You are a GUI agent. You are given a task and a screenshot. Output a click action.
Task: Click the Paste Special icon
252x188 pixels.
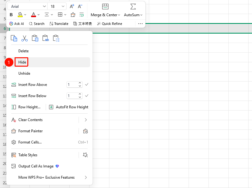[x=56, y=38]
